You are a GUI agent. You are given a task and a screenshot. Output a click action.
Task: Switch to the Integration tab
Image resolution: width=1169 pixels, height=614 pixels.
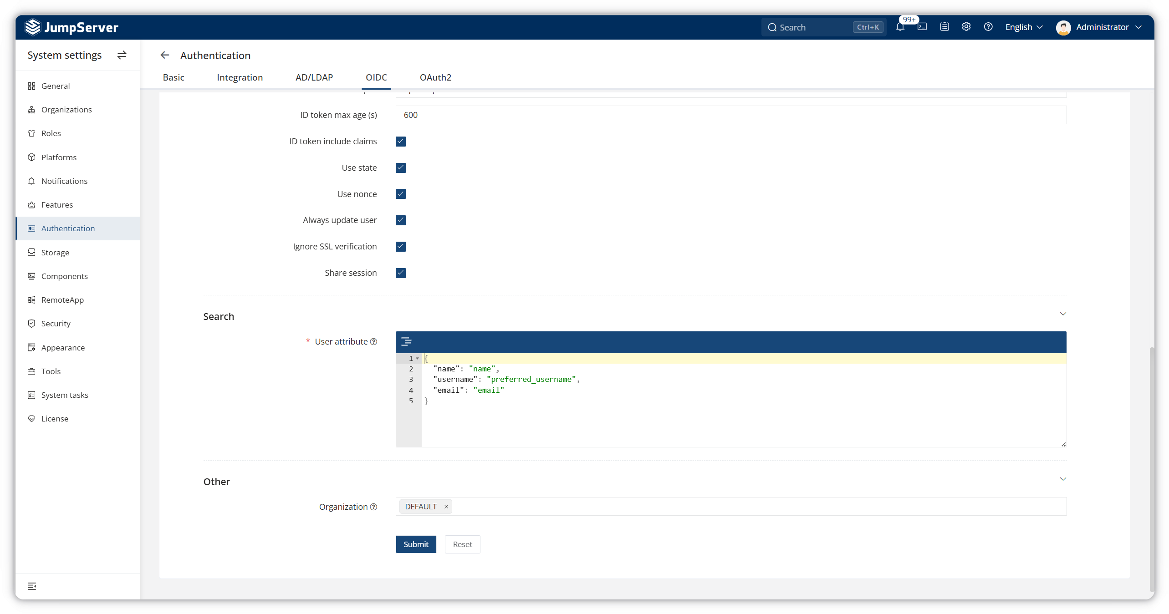point(240,77)
